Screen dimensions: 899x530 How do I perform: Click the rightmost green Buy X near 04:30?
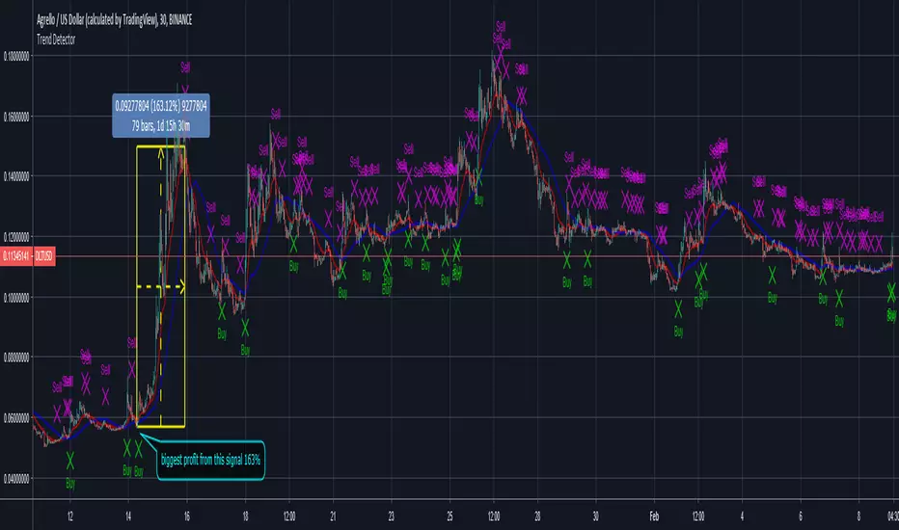891,294
